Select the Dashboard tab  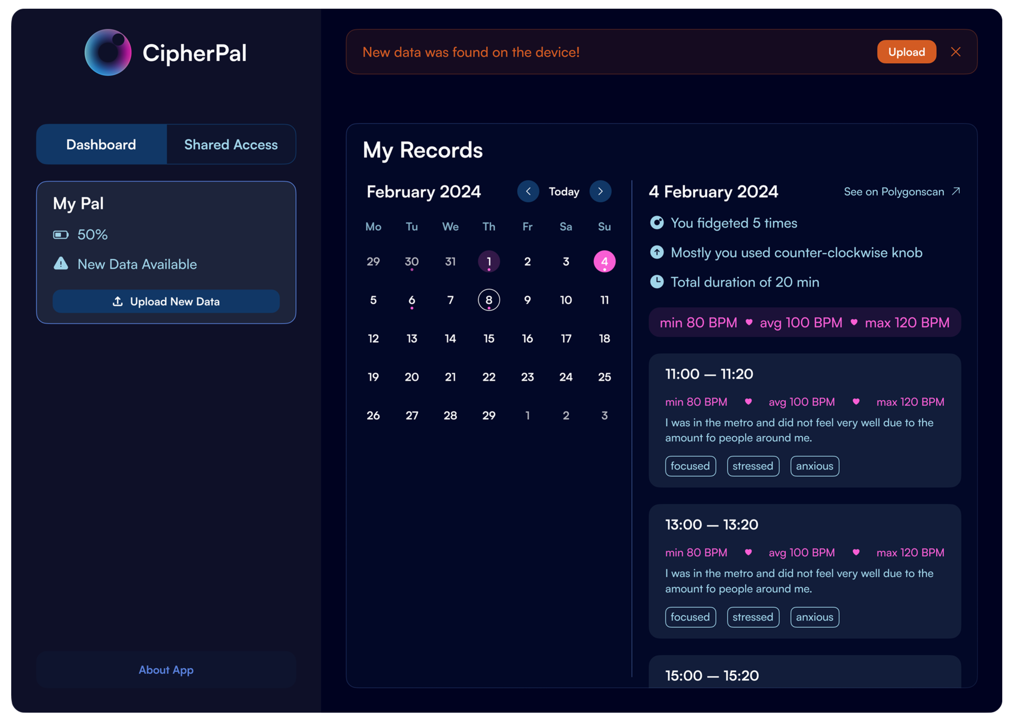click(101, 145)
